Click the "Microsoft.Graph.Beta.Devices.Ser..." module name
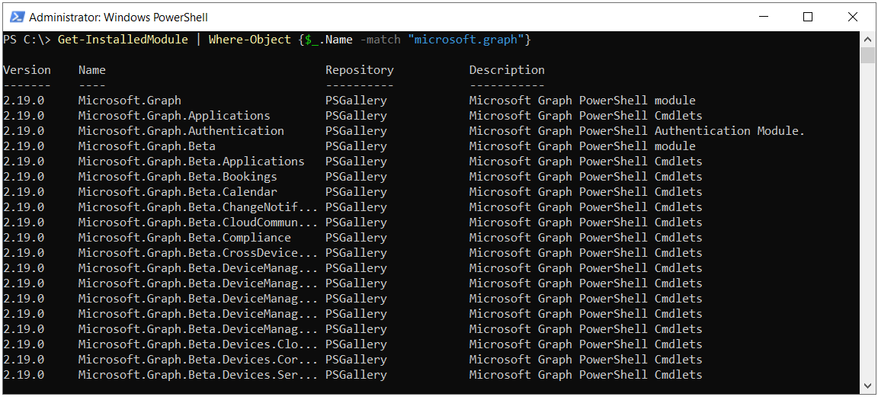The height and width of the screenshot is (397, 878). [198, 375]
